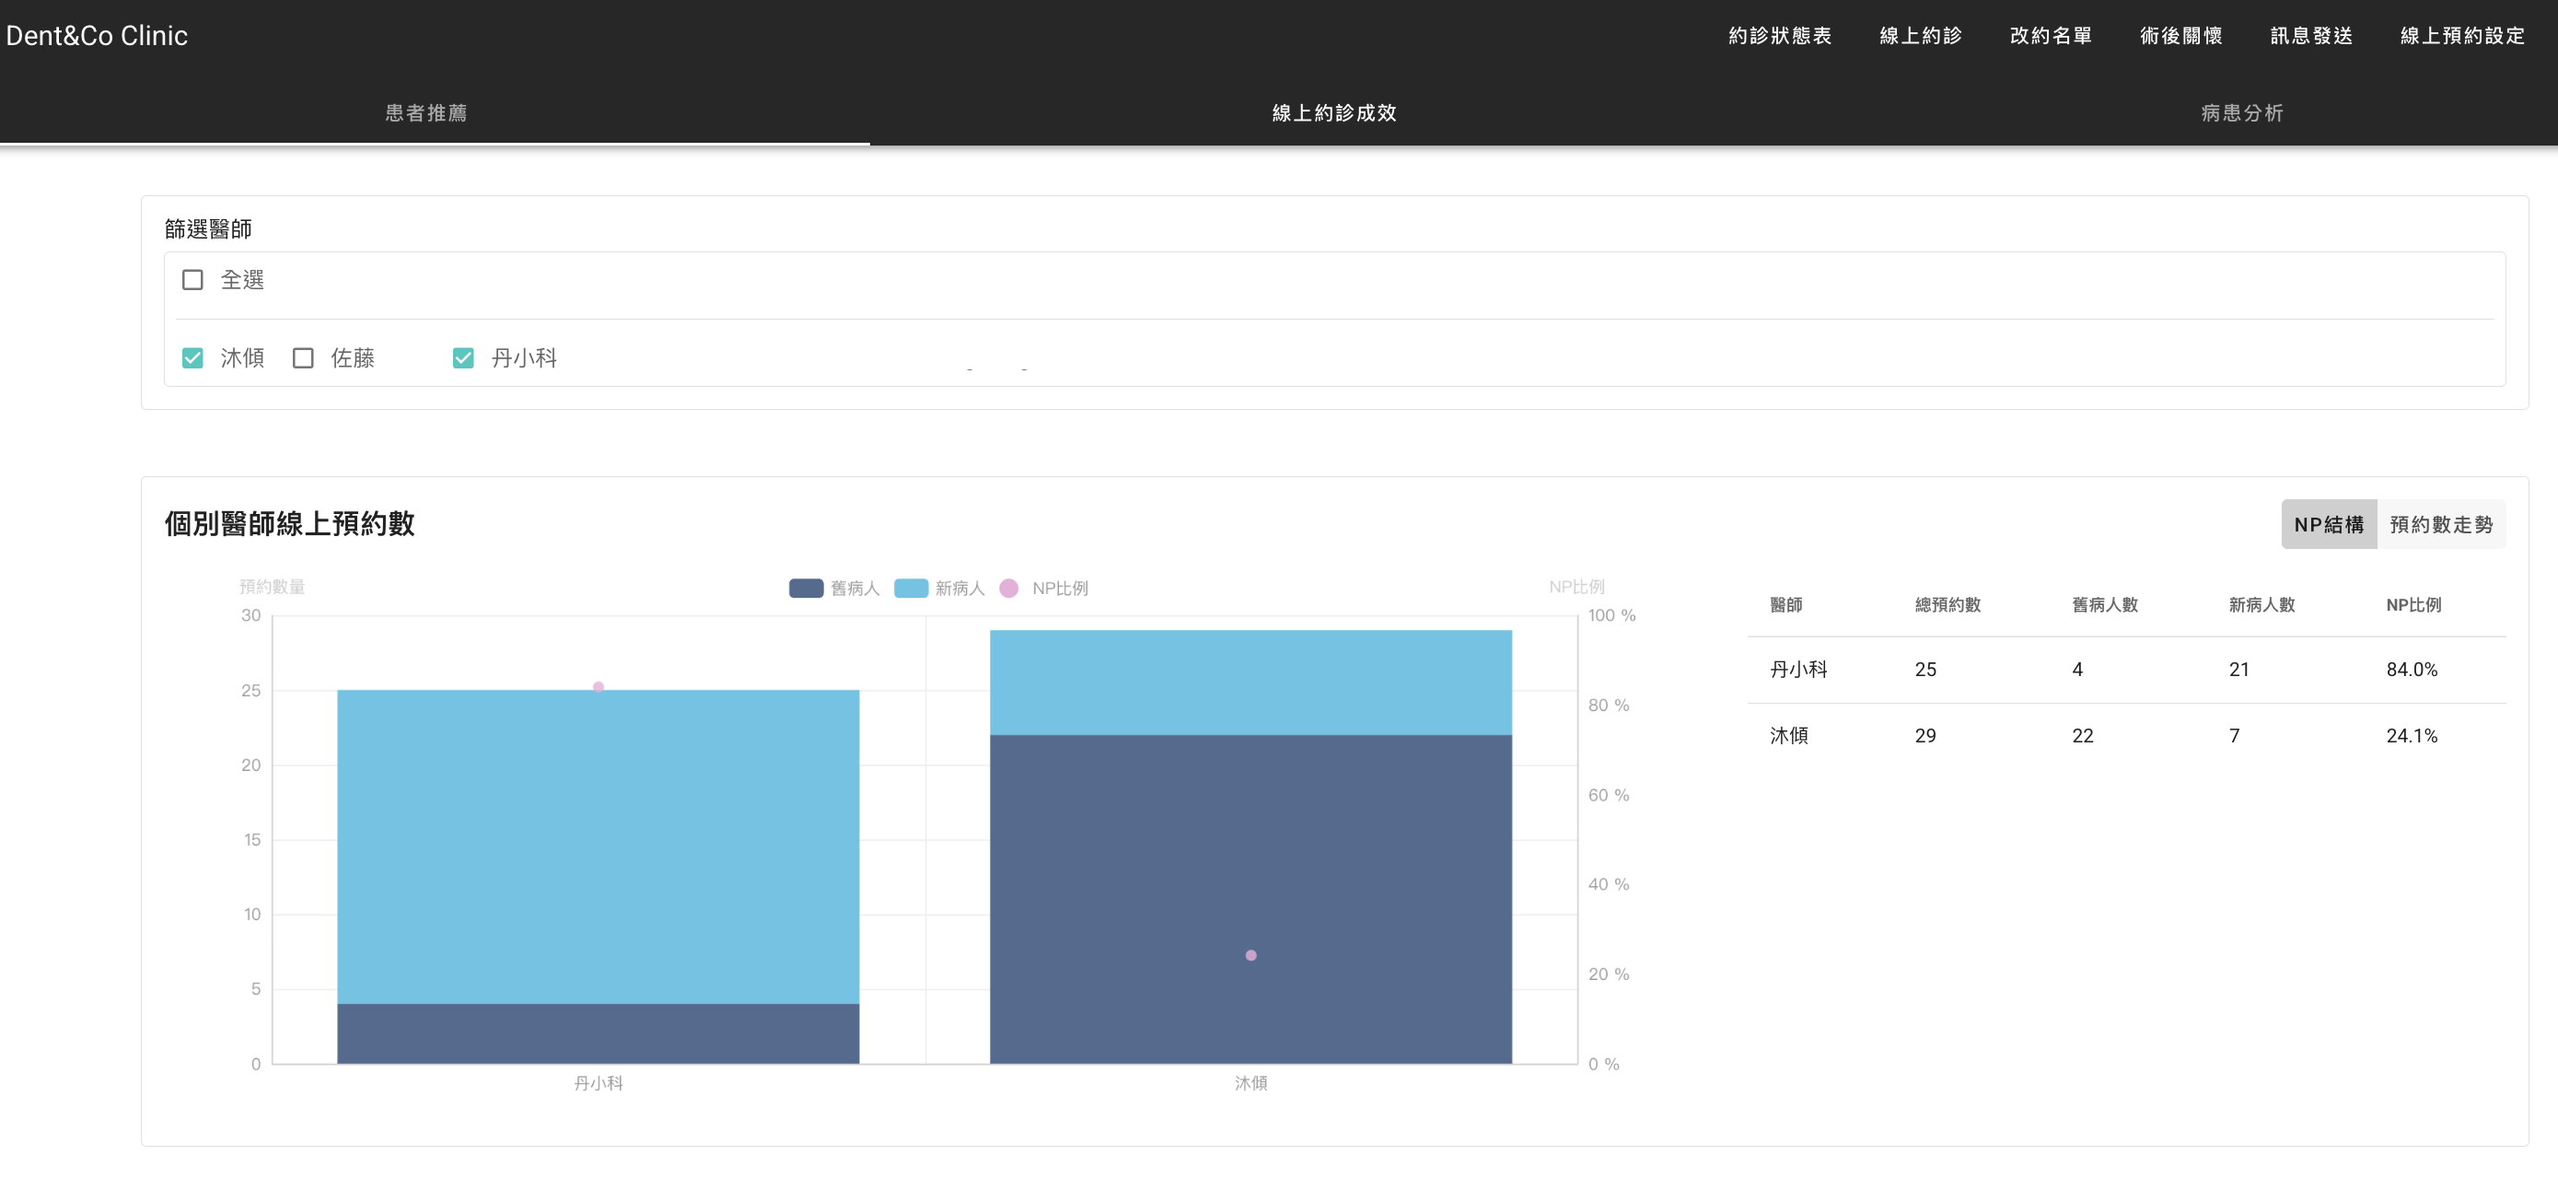Check the 全選 select-all checkbox
This screenshot has width=2558, height=1179.
pyautogui.click(x=192, y=280)
